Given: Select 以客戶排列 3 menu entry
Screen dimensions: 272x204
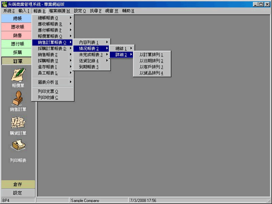Looking at the screenshot, I should [x=151, y=67].
